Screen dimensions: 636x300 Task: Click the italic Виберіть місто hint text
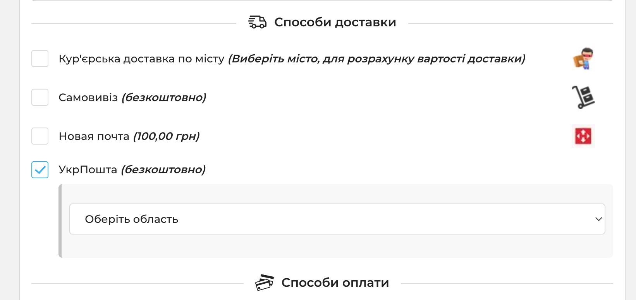coord(376,59)
